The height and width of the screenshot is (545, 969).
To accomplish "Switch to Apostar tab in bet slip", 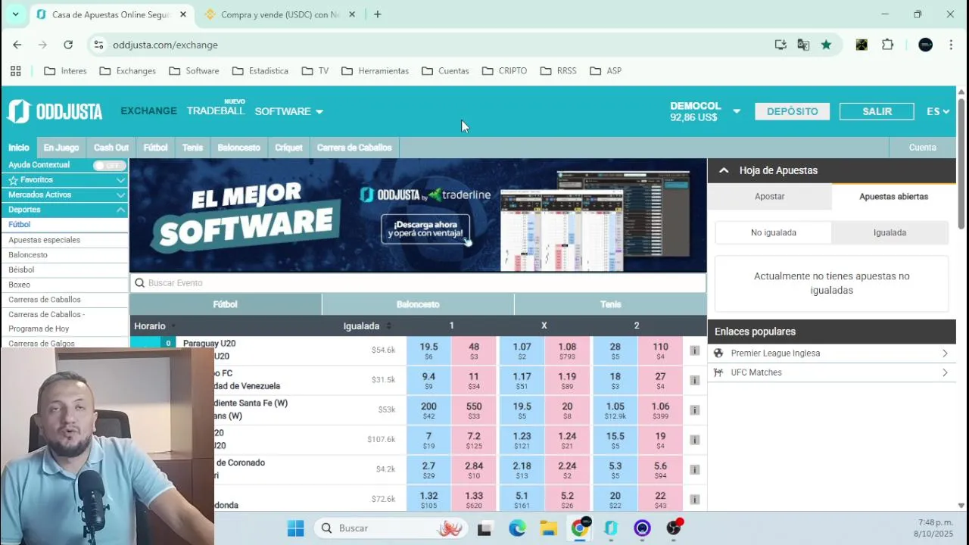I will pos(769,197).
